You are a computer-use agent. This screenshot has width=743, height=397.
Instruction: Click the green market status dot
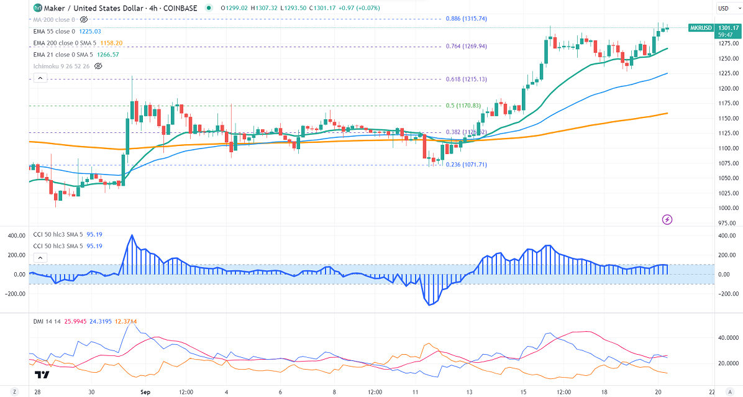(x=209, y=8)
